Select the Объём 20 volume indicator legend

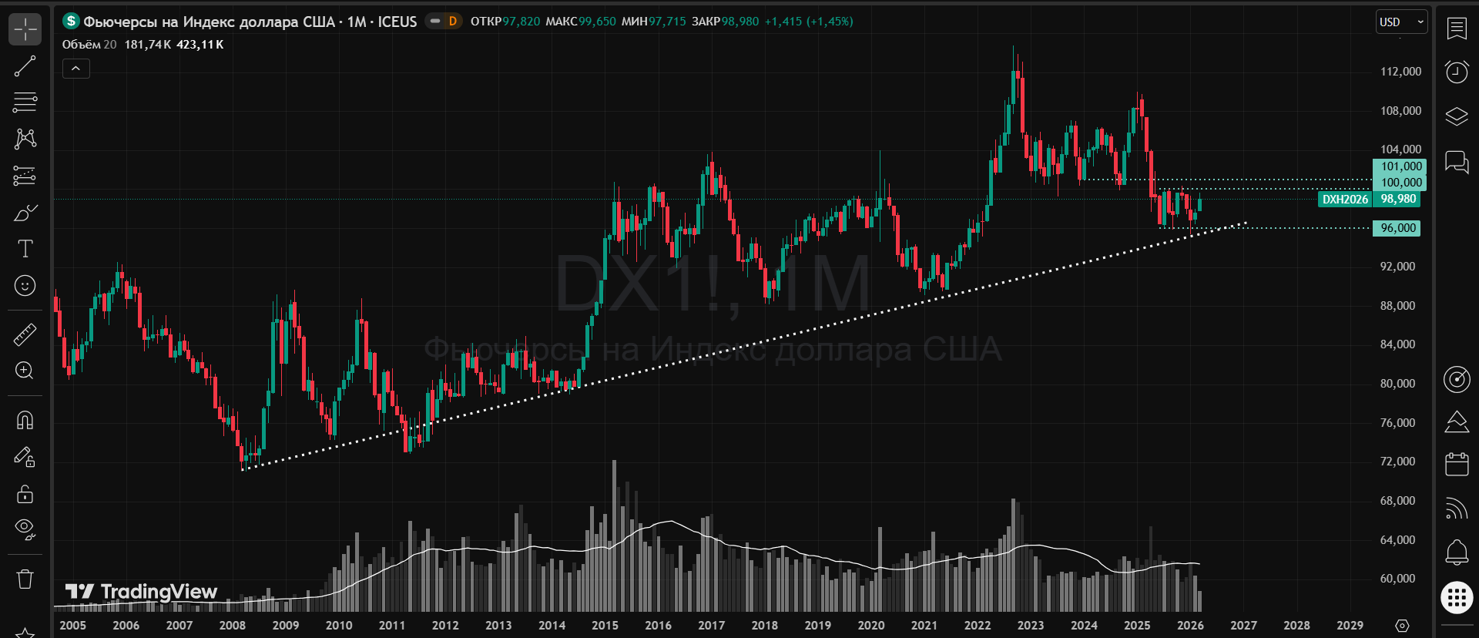tap(89, 45)
